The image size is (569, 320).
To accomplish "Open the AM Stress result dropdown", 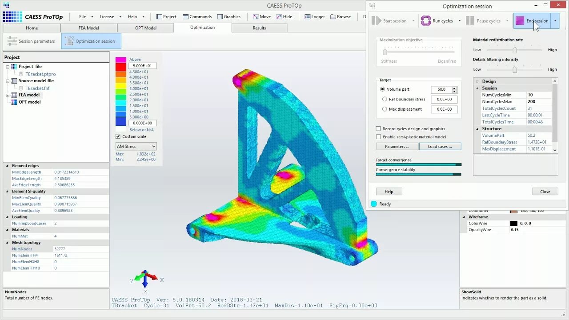I will tap(136, 146).
